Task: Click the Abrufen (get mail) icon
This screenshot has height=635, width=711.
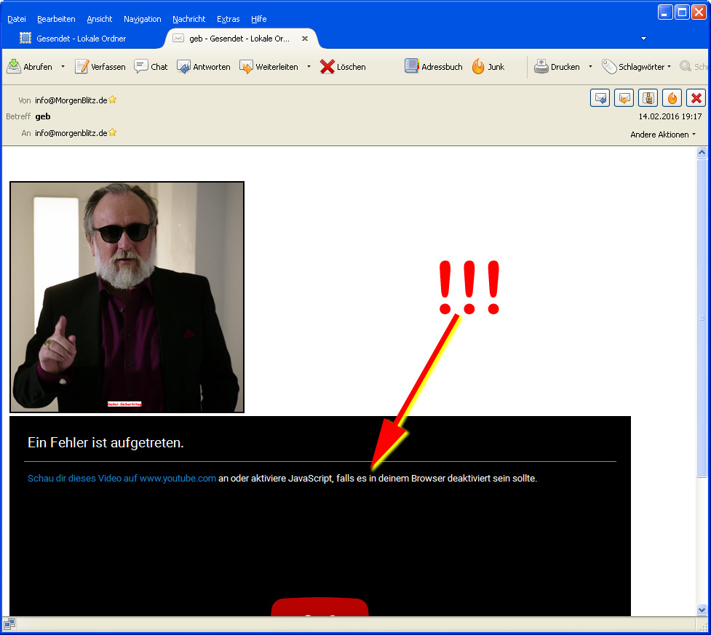Action: tap(14, 67)
